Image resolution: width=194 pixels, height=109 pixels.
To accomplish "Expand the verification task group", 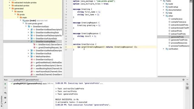I will [164, 49].
